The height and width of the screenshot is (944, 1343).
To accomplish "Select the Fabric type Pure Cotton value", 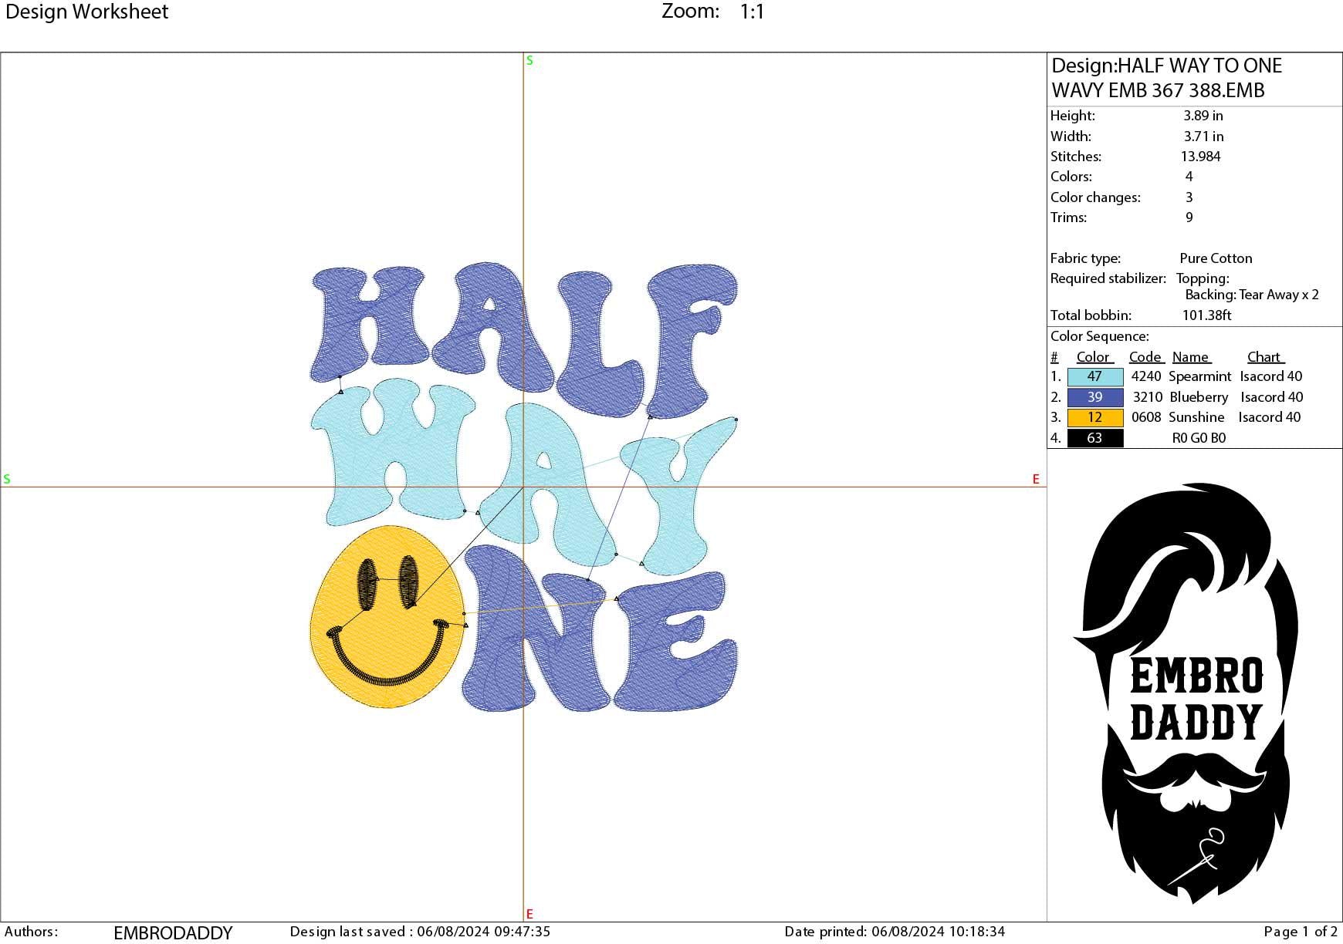I will click(x=1214, y=258).
